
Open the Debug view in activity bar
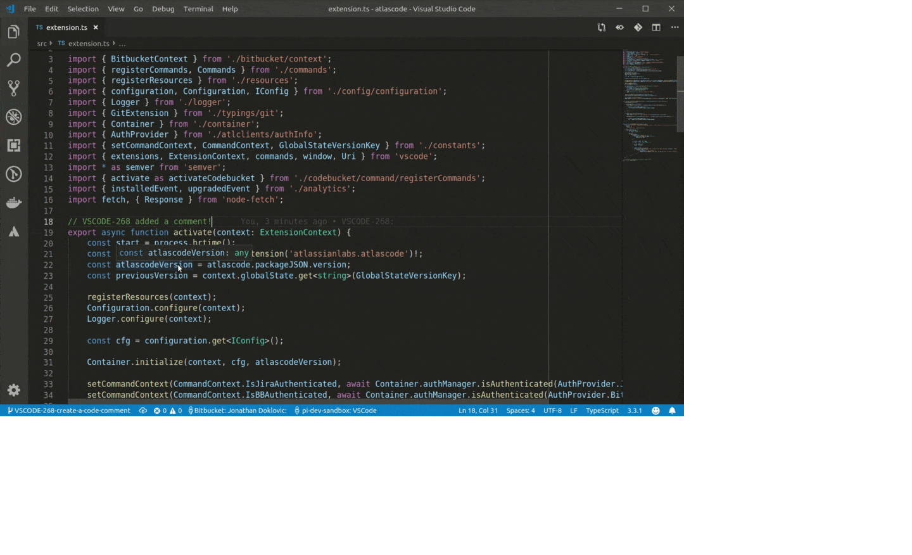14,117
